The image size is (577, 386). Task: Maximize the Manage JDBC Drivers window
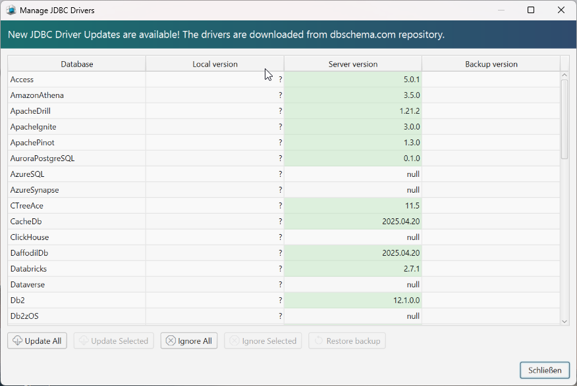[531, 10]
